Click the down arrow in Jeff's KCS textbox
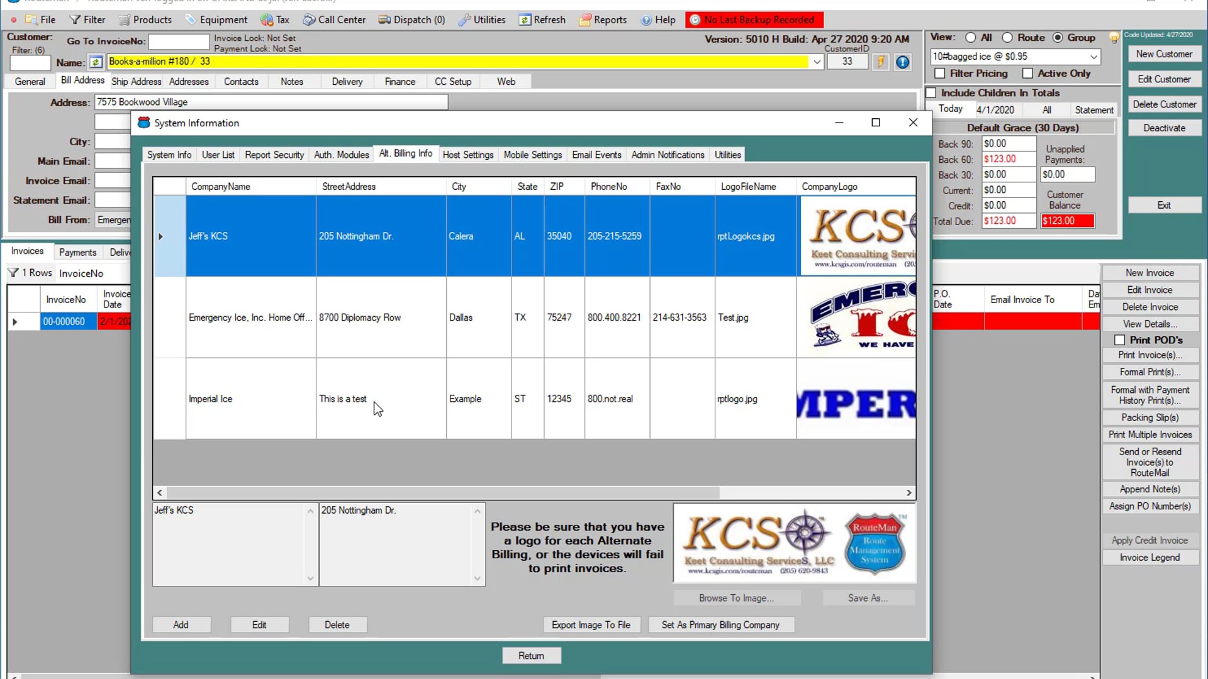 (x=310, y=578)
